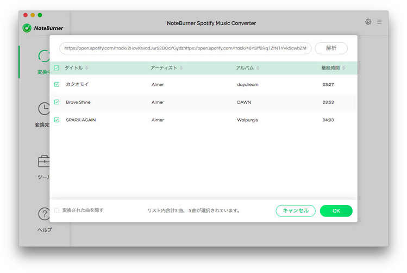Image resolution: width=407 pixels, height=273 pixels.
Task: Click the DAWN album cell
Action: [244, 102]
